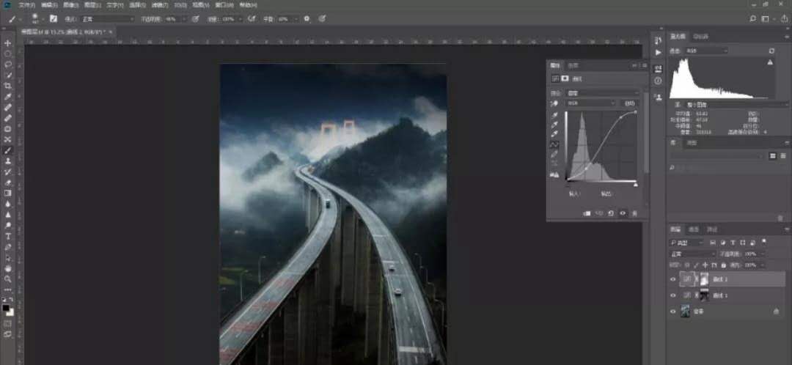Select the Type (T) tool

pos(8,236)
